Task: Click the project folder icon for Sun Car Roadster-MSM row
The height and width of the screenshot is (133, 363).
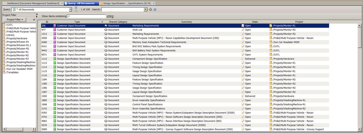Action: pos(271,42)
